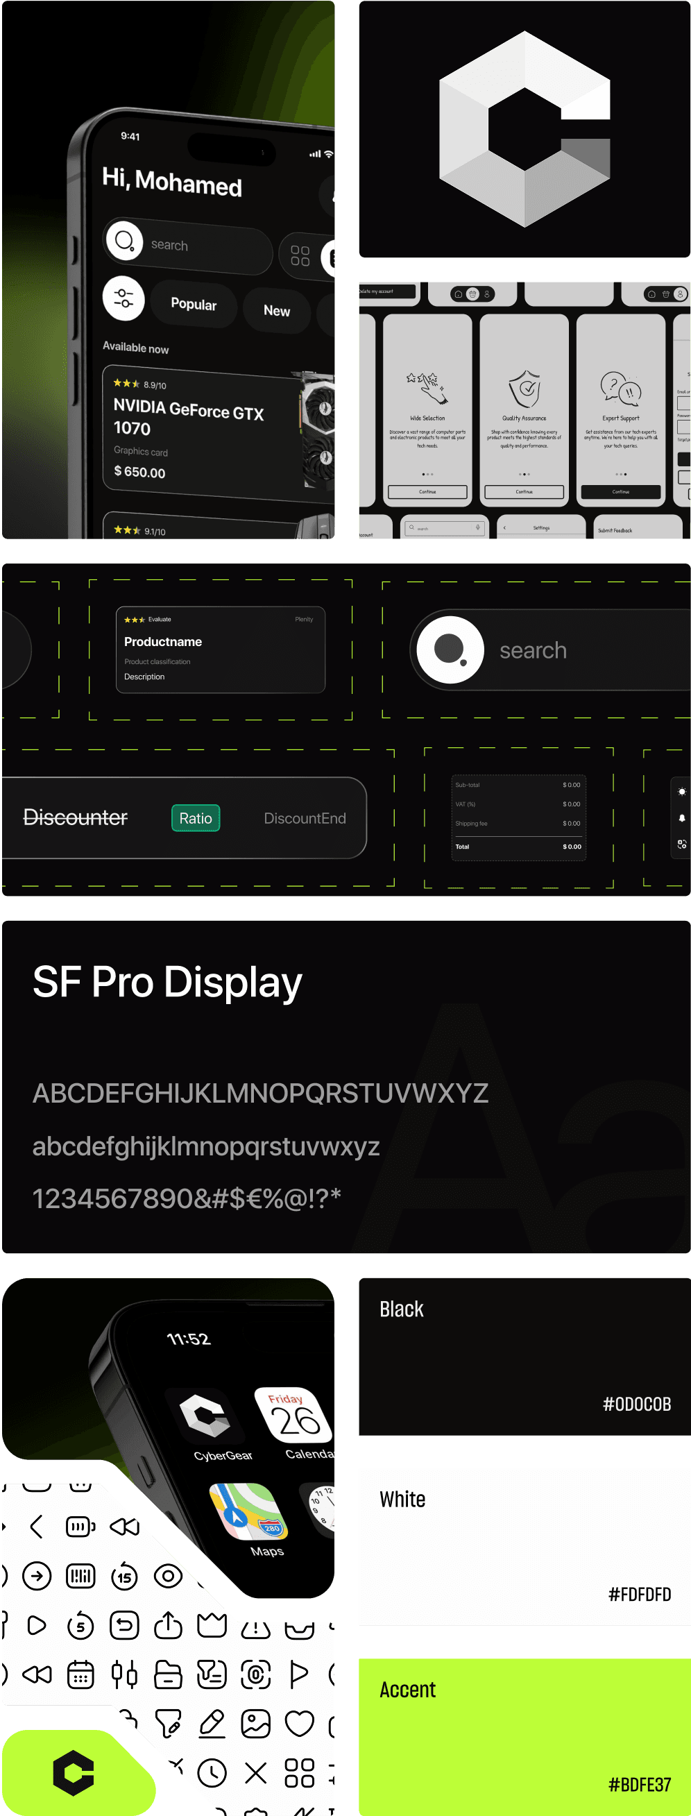Click the White #FDFDFD color swatch
Screen dimensions: 691x1816
pos(524,1547)
